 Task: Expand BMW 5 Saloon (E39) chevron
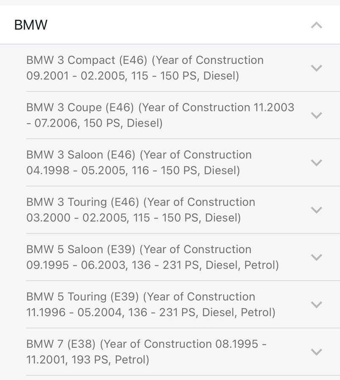(x=316, y=257)
